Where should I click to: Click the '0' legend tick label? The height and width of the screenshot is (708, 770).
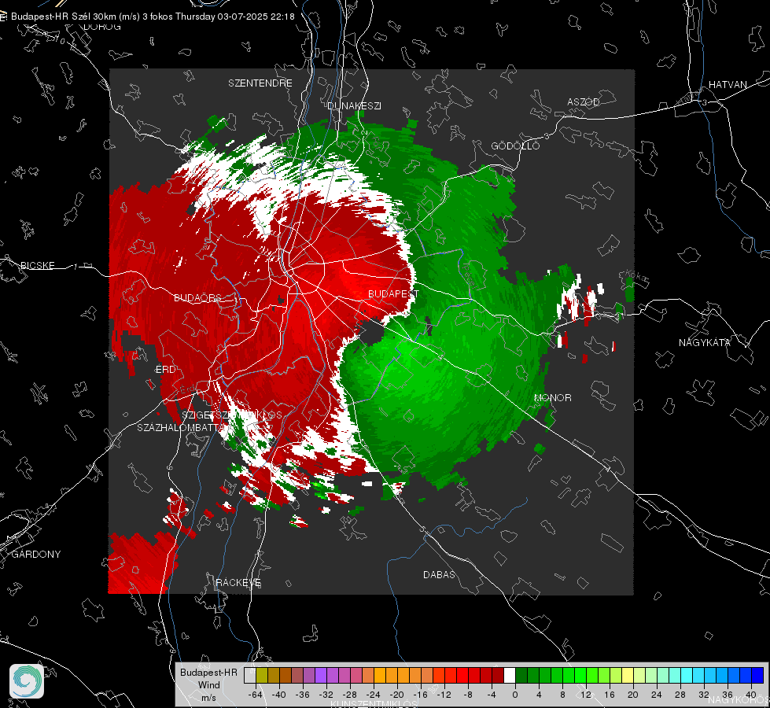click(x=514, y=695)
